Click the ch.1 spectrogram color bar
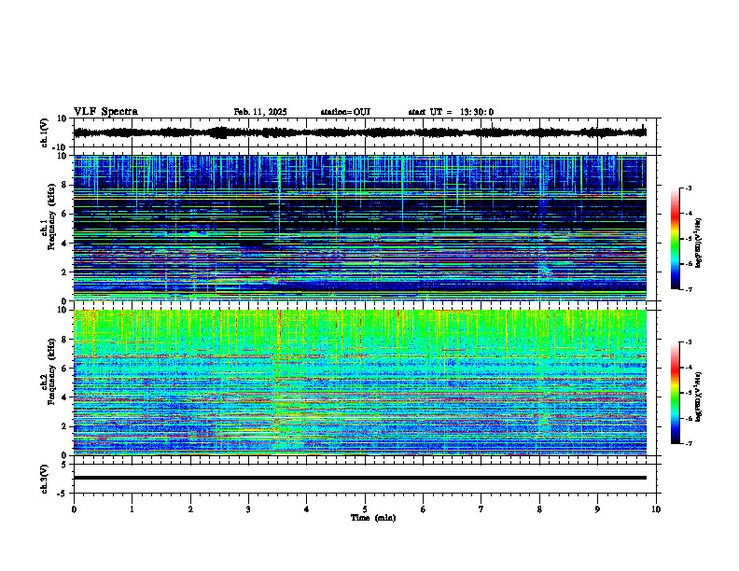Viewport: 739px width, 571px height. pyautogui.click(x=675, y=239)
